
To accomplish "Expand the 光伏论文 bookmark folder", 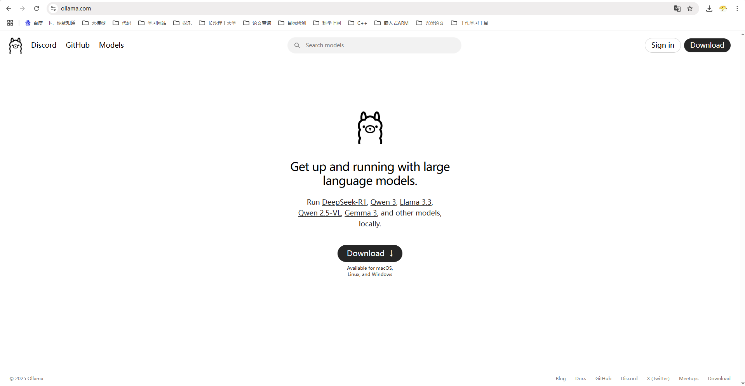I will point(430,23).
